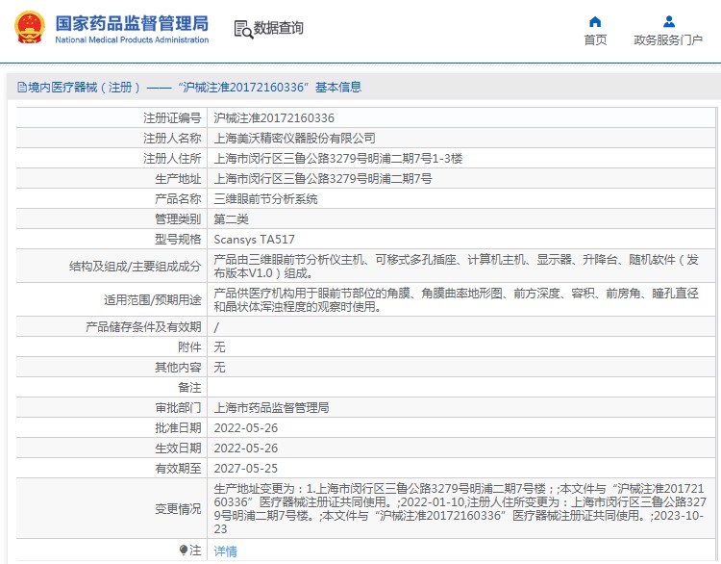The image size is (721, 564).
Task: Select model Scansys TA517
Action: click(x=255, y=240)
